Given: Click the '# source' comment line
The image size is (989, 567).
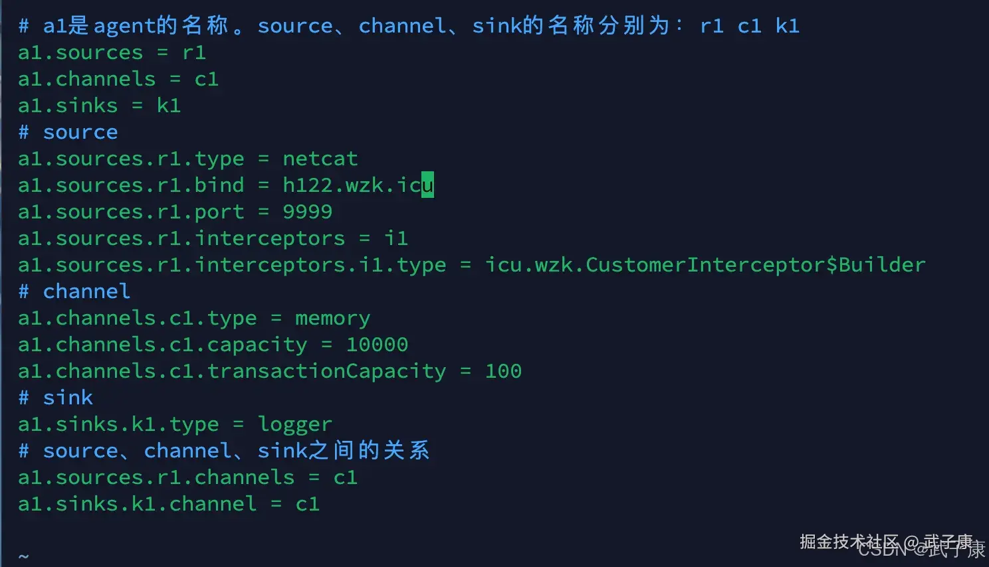Looking at the screenshot, I should [68, 132].
